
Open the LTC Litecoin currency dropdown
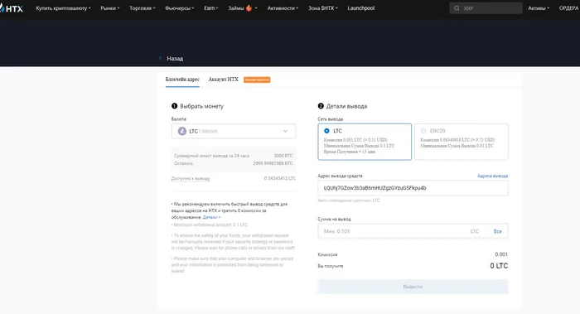point(234,131)
